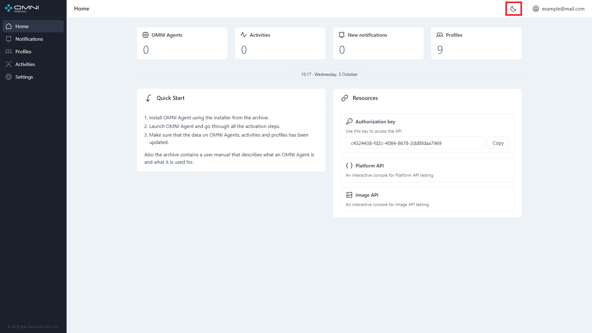Click the Settings gear icon
Image resolution: width=592 pixels, height=333 pixels.
(9, 77)
